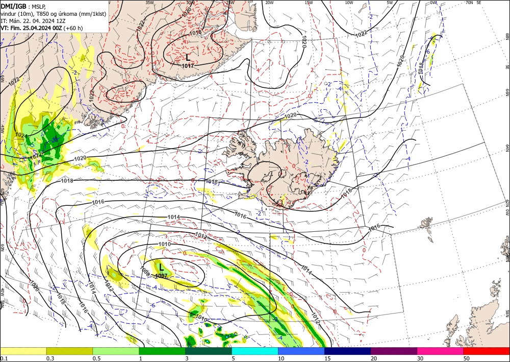Select the green 1–3 mm legend swatch
The image size is (510, 362).
pos(162,351)
